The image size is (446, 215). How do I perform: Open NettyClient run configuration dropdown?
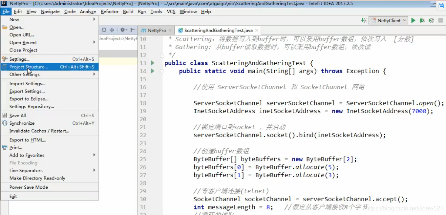tap(389, 20)
